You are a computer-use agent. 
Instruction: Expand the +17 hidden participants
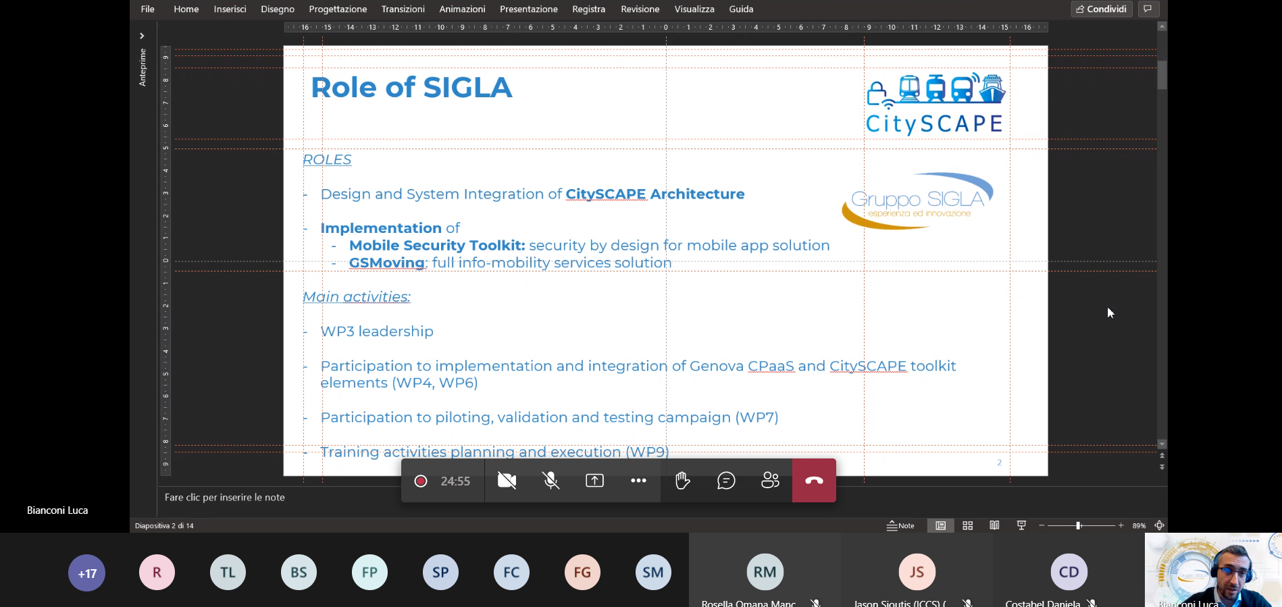pyautogui.click(x=87, y=573)
